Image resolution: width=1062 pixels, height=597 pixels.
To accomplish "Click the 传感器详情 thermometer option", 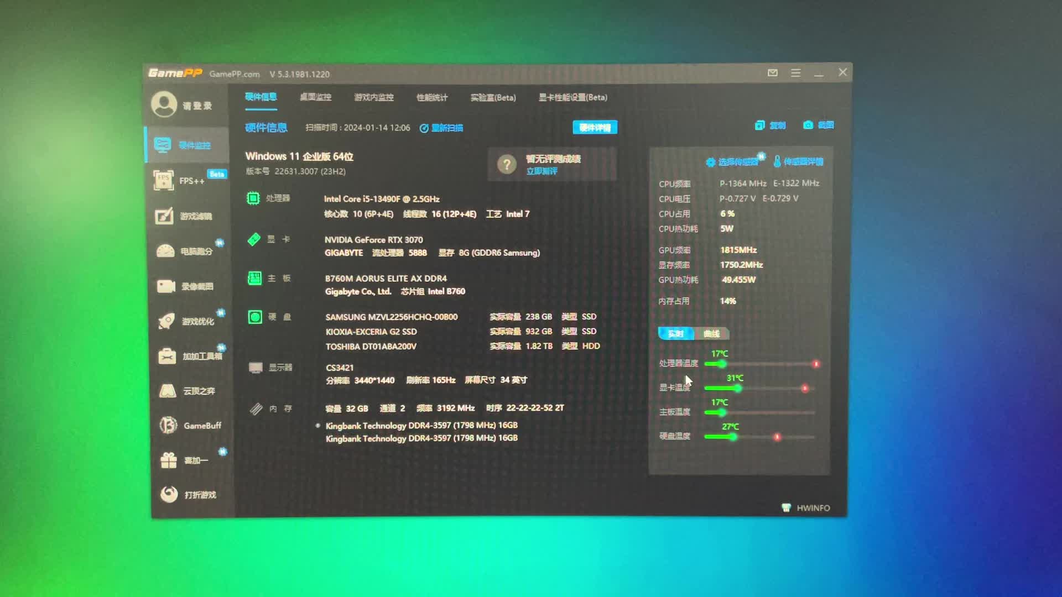I will (798, 161).
